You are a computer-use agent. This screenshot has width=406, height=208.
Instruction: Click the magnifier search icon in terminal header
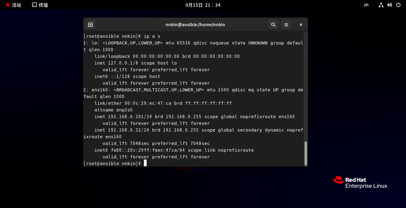[x=273, y=25]
